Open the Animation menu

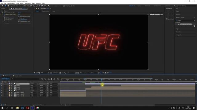click(28, 3)
